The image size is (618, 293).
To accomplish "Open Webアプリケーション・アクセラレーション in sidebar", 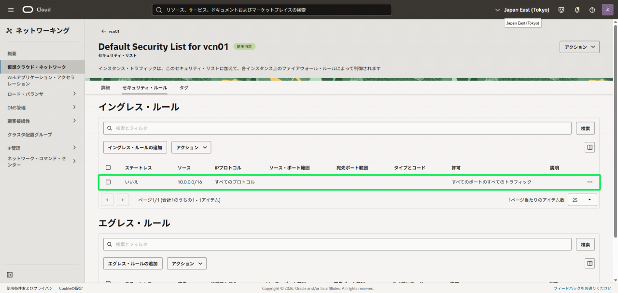I will pyautogui.click(x=42, y=80).
